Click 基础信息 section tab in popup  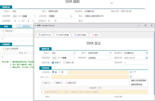click(45, 49)
